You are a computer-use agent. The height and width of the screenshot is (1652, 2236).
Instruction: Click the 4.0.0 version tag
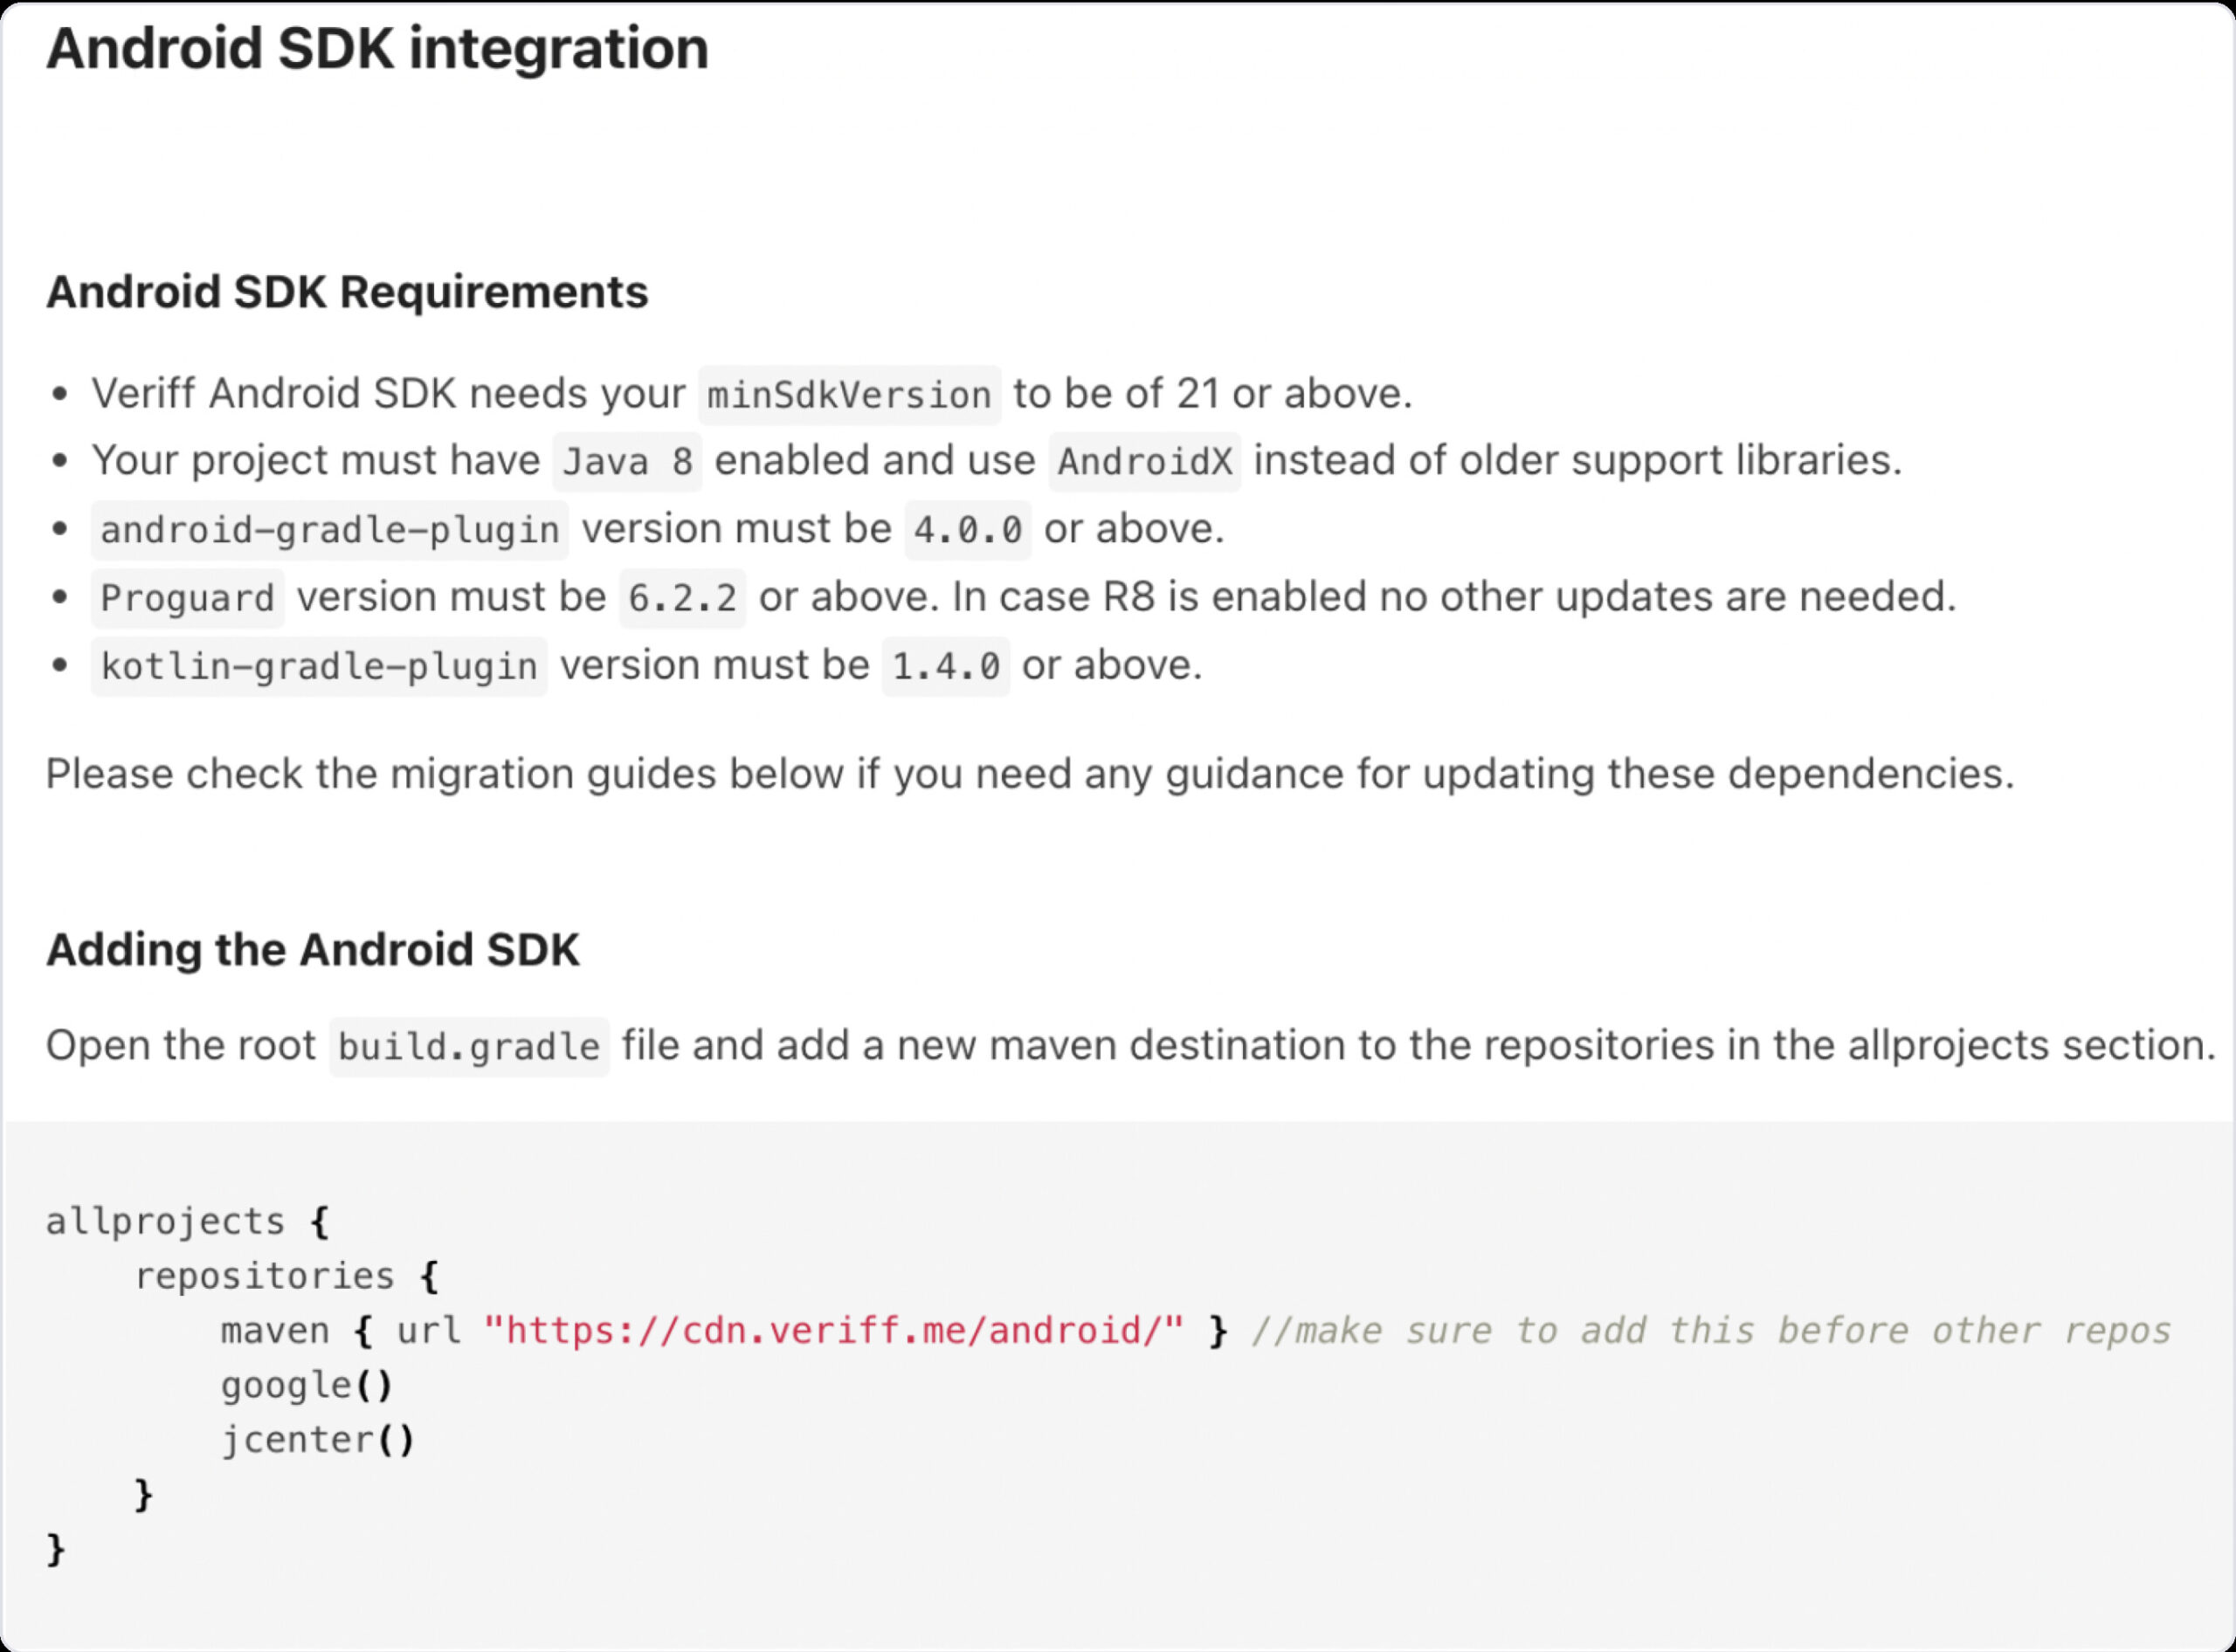(968, 530)
